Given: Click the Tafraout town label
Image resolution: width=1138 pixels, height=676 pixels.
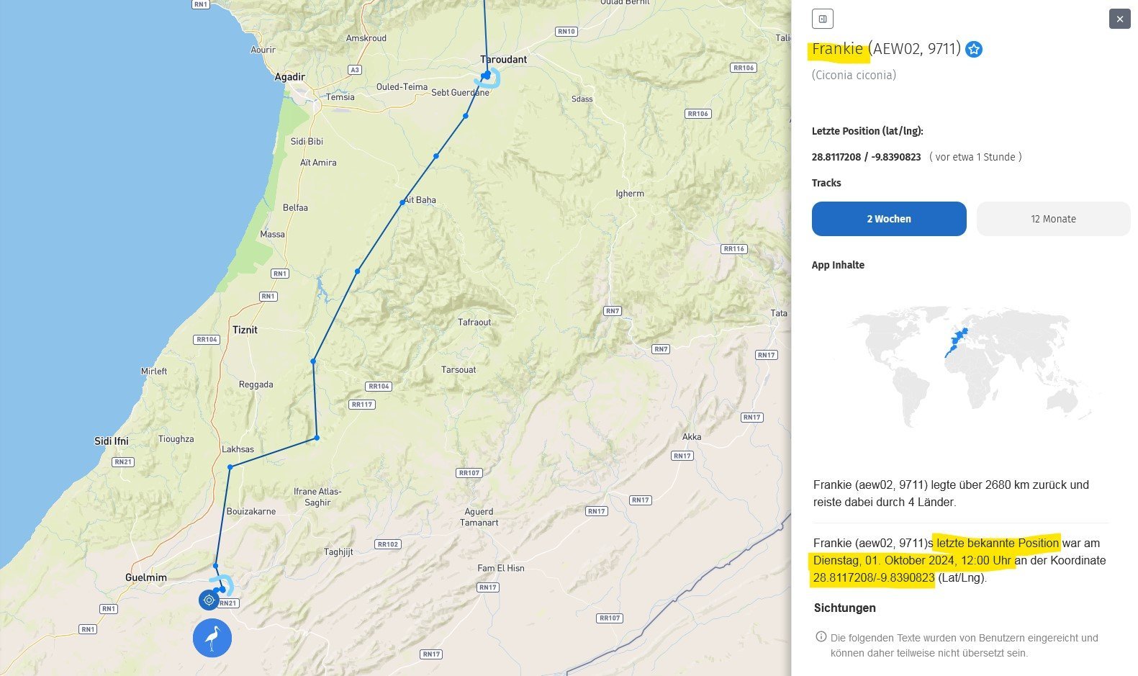Looking at the screenshot, I should click(474, 322).
